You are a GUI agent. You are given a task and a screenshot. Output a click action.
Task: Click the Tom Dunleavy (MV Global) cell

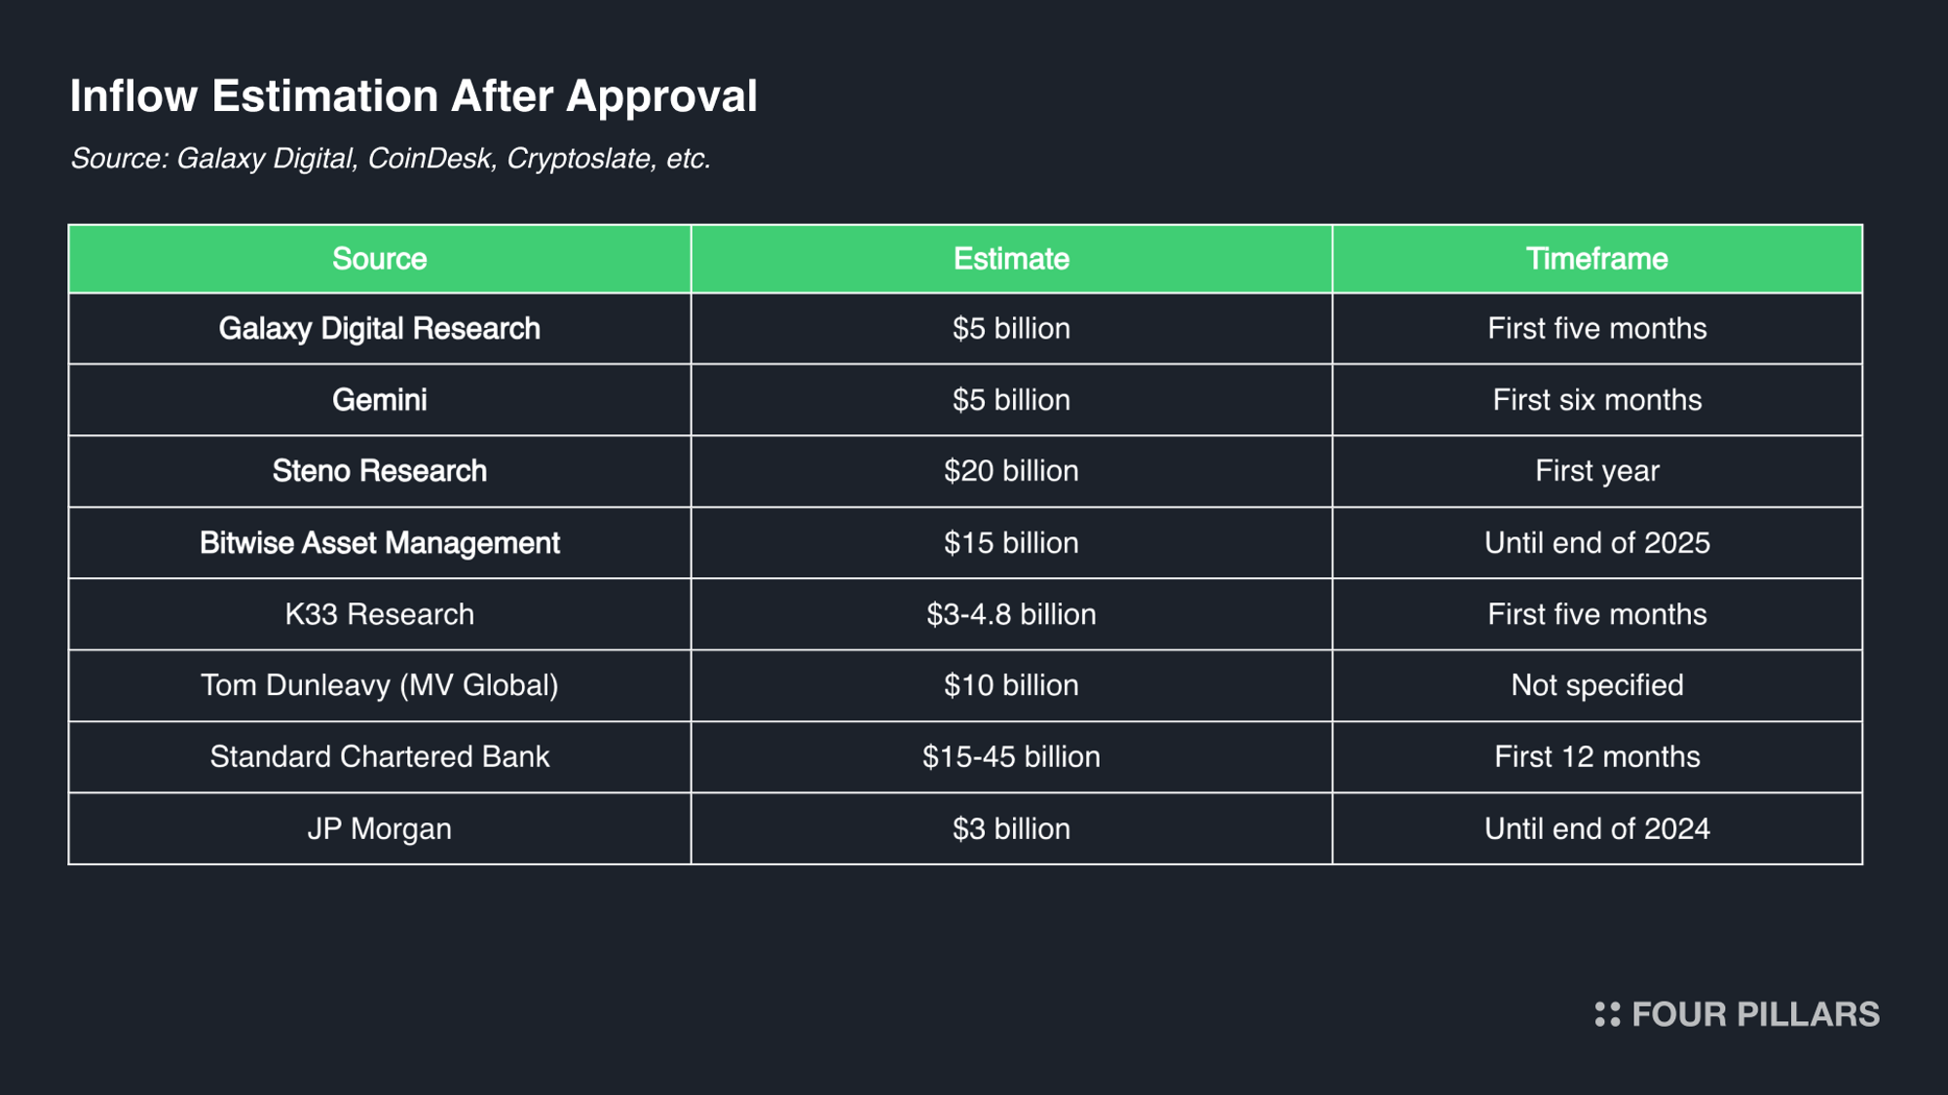(x=379, y=685)
